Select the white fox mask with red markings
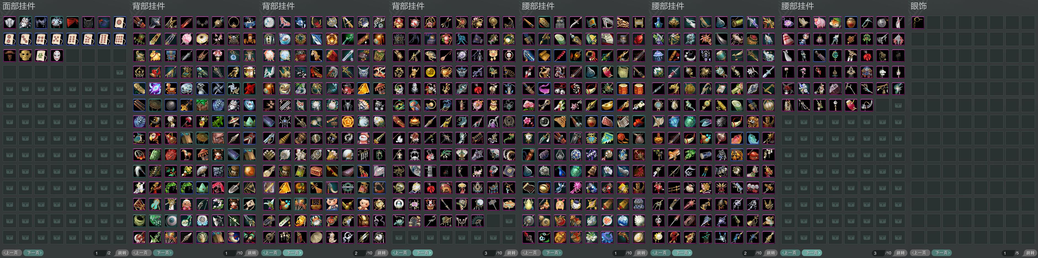This screenshot has height=258, width=1038. [57, 55]
